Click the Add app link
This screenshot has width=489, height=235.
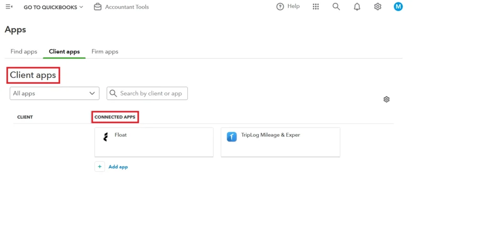118,167
